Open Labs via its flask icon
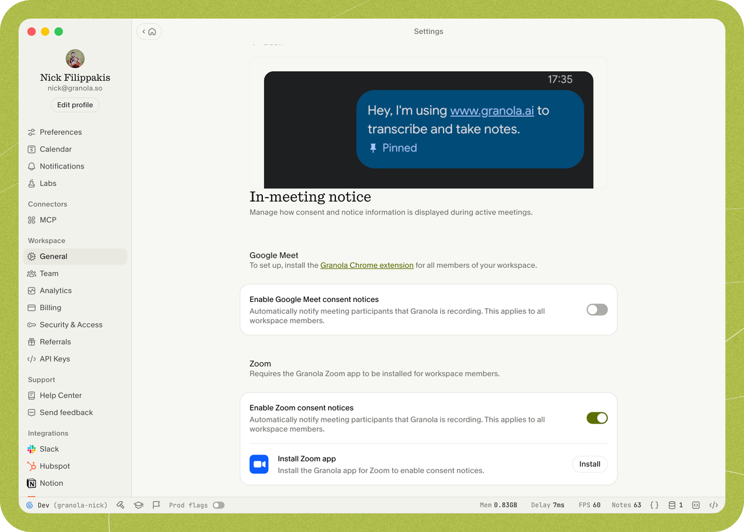This screenshot has height=532, width=744. coord(32,184)
